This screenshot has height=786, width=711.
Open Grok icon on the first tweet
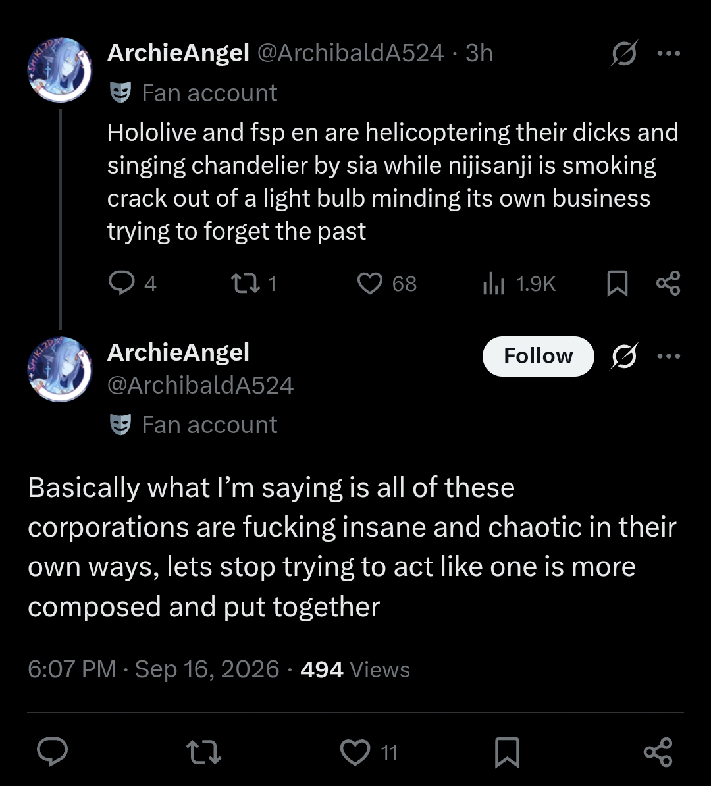click(x=623, y=53)
